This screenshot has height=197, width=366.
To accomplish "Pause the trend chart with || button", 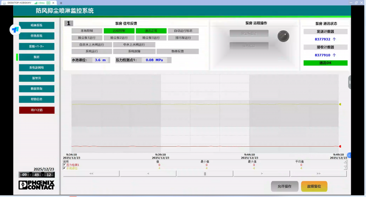I will pos(205,174).
